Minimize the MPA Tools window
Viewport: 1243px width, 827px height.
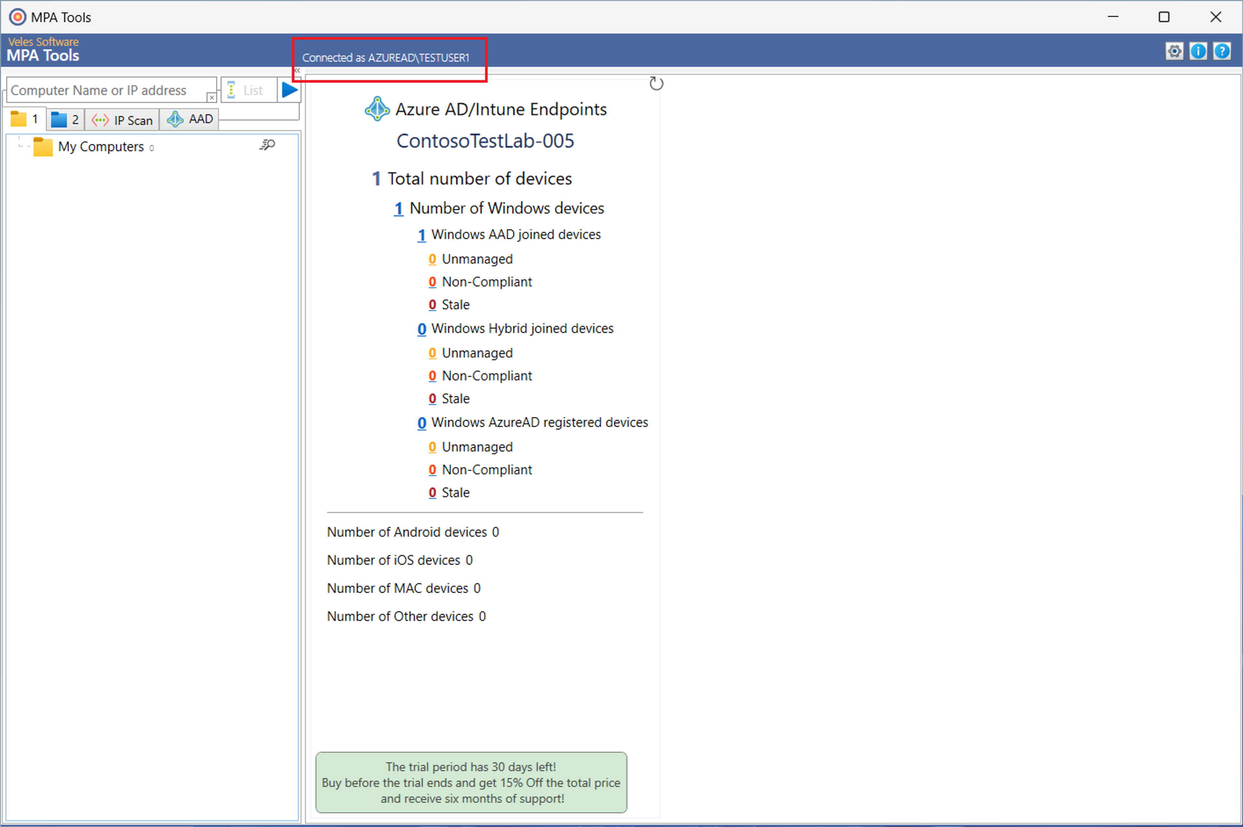click(x=1113, y=17)
